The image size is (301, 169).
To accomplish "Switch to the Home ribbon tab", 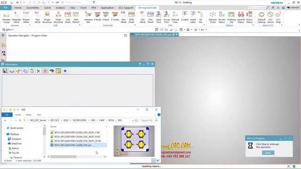I will click(18, 8).
